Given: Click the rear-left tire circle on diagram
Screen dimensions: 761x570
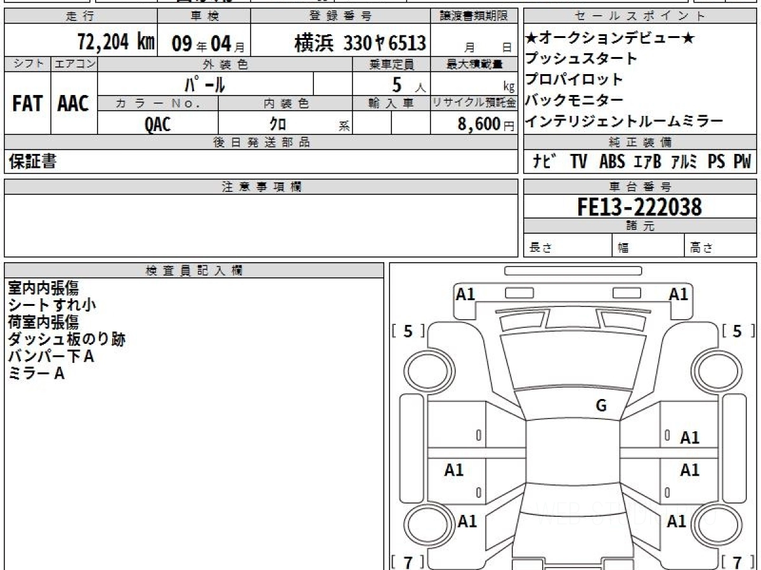Looking at the screenshot, I should pyautogui.click(x=424, y=525).
